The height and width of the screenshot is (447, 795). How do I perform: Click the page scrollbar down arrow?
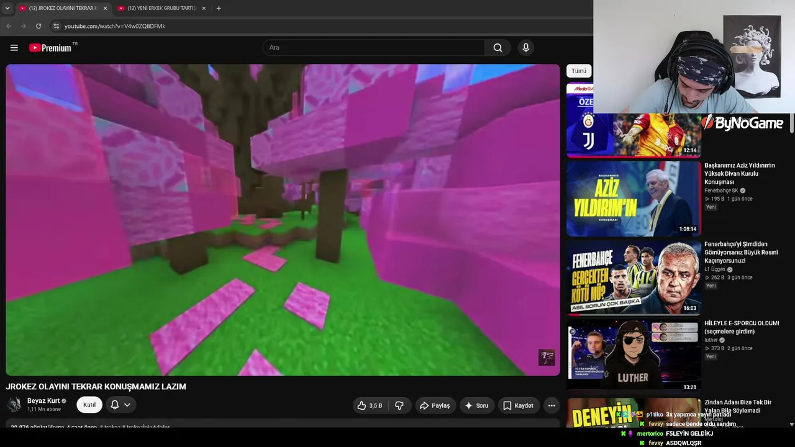791,425
